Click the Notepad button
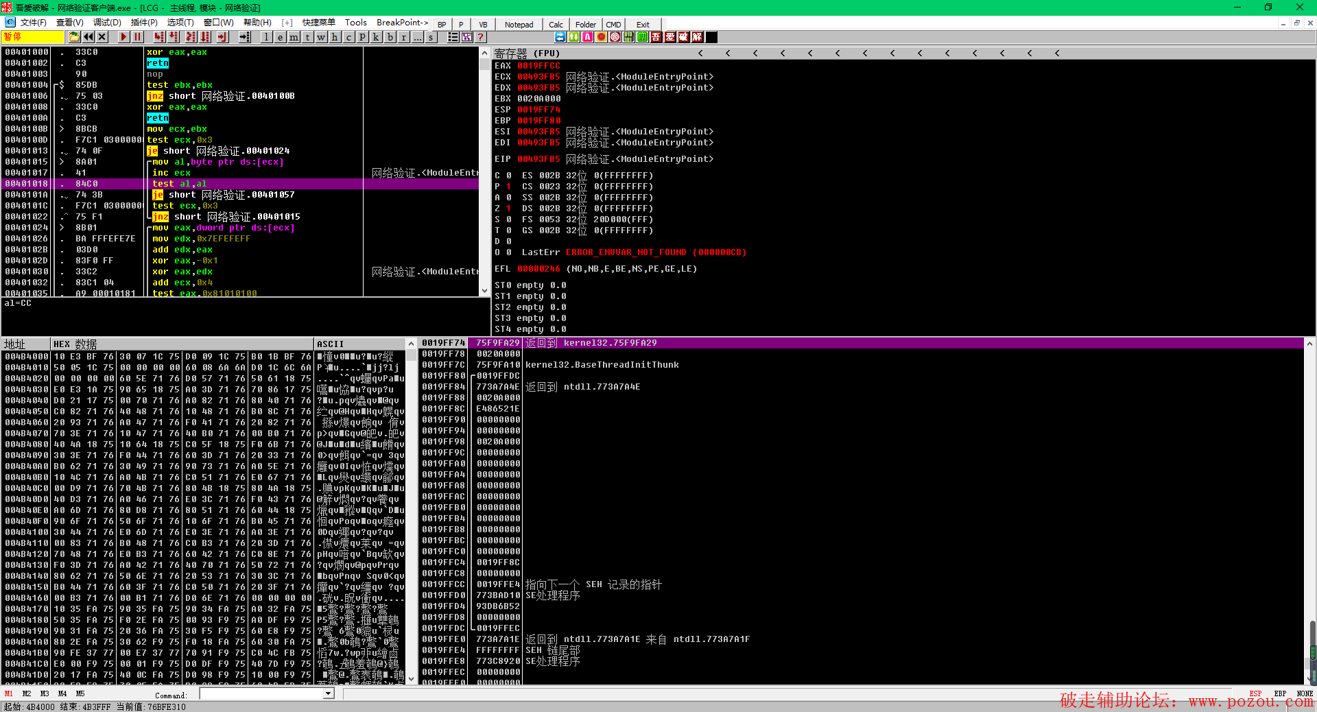1317x712 pixels. pos(519,25)
